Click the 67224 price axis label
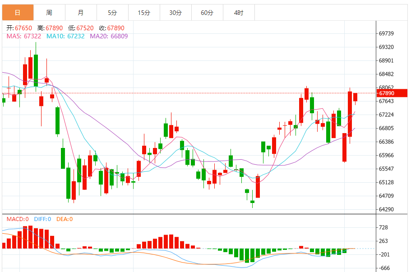Viewport: 411px width, 272px height. pyautogui.click(x=386, y=115)
